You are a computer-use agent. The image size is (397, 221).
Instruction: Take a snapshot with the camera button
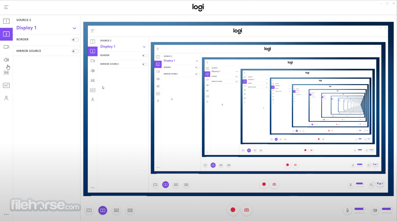pyautogui.click(x=247, y=210)
